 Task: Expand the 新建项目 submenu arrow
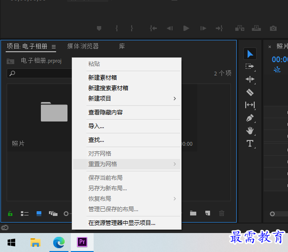[175, 99]
